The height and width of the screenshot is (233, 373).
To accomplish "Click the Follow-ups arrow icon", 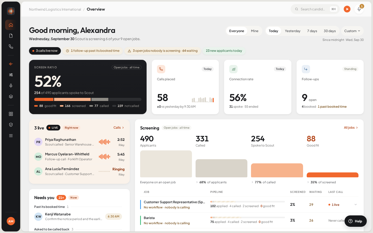I will point(306,69).
